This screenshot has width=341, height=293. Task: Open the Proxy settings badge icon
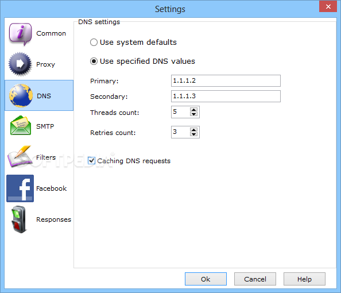pyautogui.click(x=20, y=64)
